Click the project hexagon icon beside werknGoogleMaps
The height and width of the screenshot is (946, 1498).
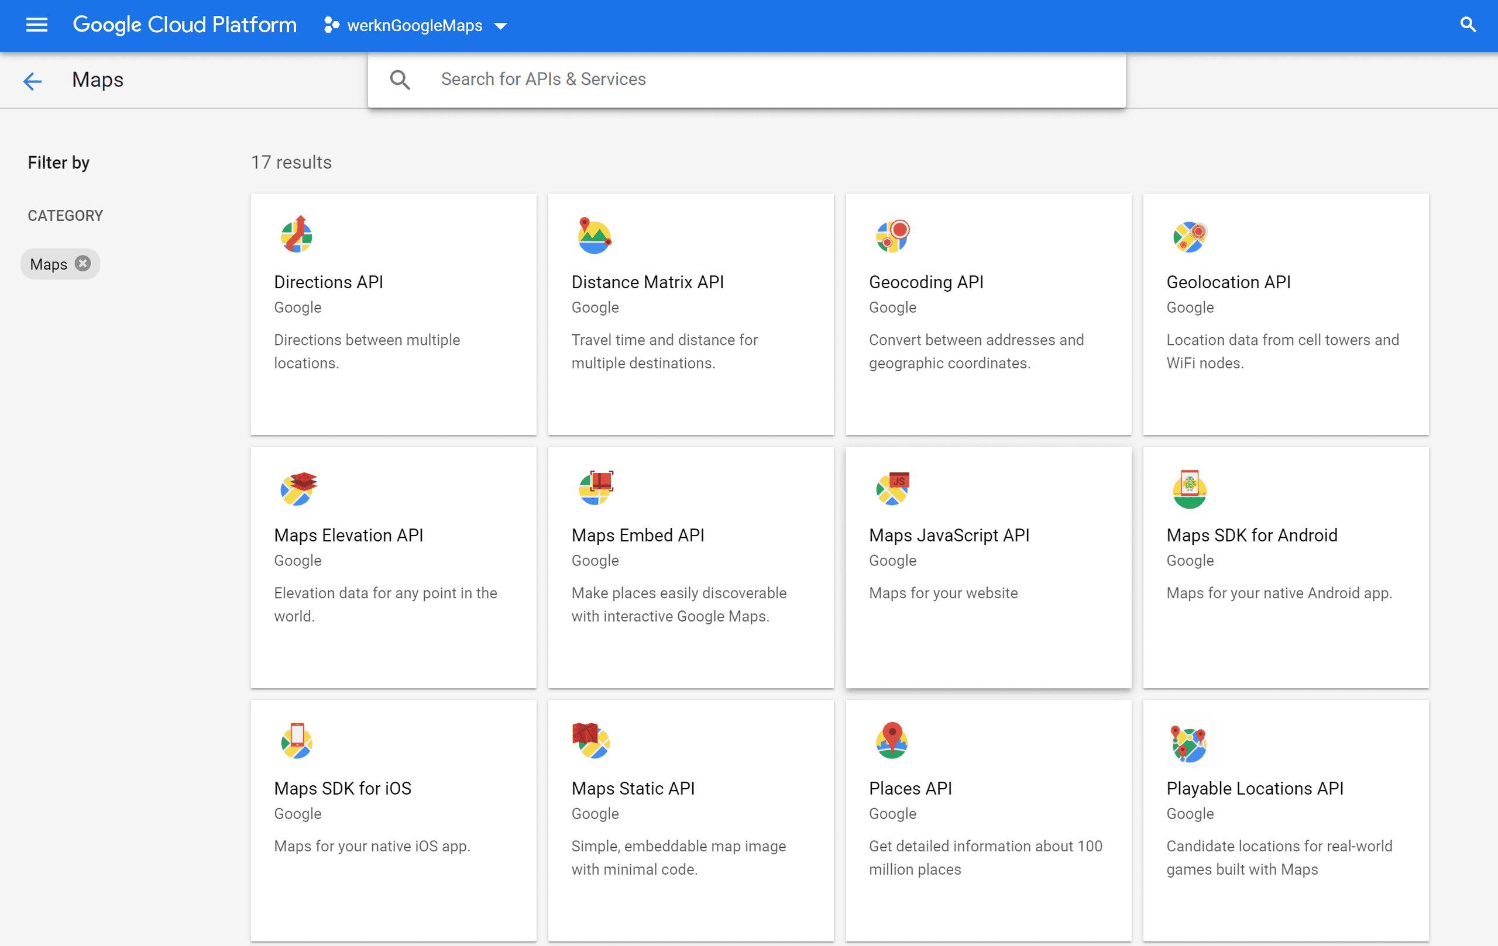[332, 26]
